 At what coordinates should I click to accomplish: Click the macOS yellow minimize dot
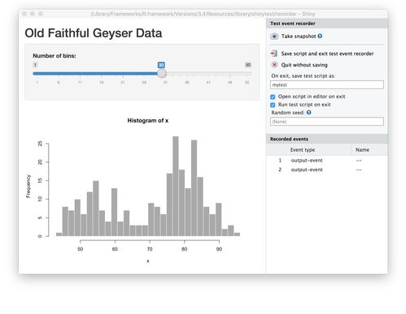33,14
